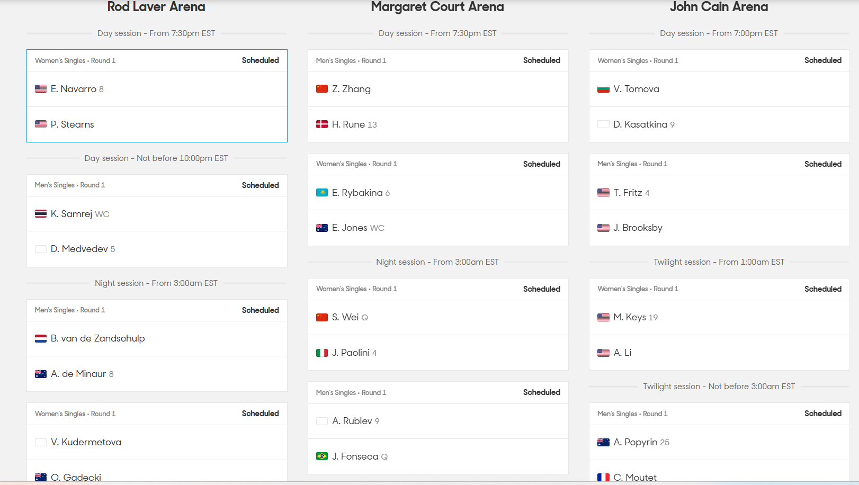Click the Margaret Court Arena heading
859x485 pixels.
click(x=437, y=7)
